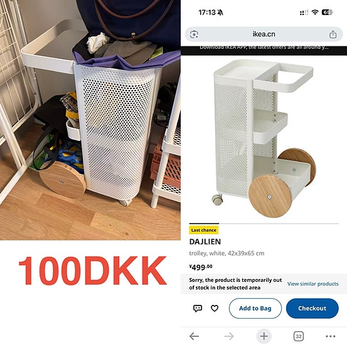Open the chat support icon
Image resolution: width=347 pixels, height=360 pixels.
click(x=198, y=308)
